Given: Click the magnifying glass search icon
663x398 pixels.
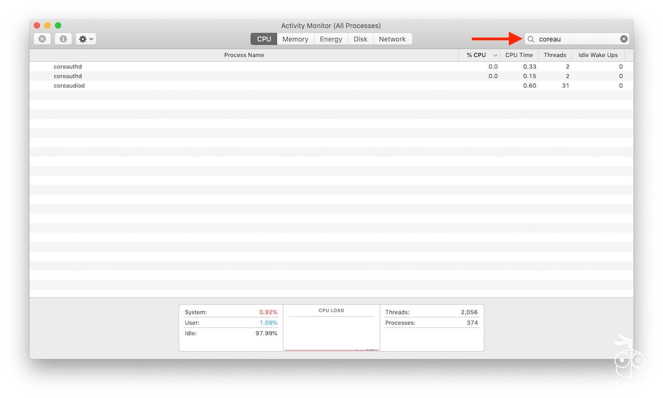Looking at the screenshot, I should coord(531,39).
